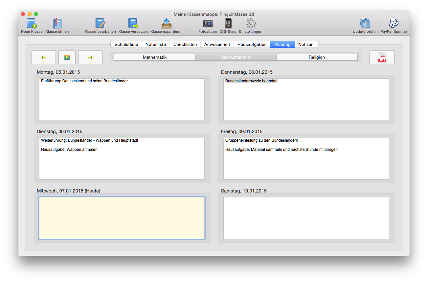
Task: Open the Notizen tab
Action: 306,44
